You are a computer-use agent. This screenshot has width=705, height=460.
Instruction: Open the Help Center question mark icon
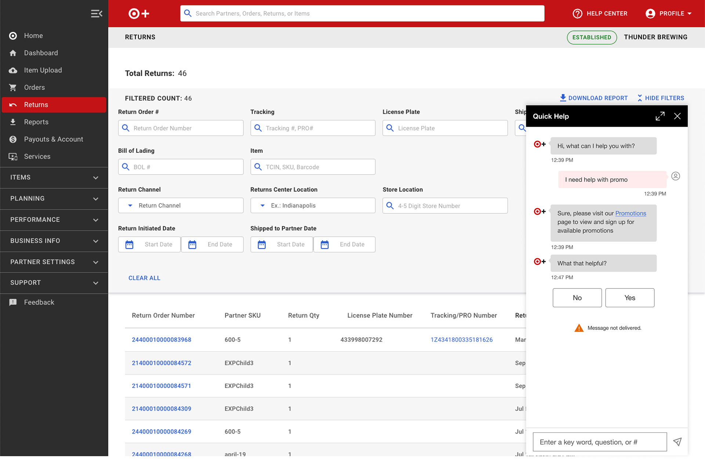click(x=577, y=14)
